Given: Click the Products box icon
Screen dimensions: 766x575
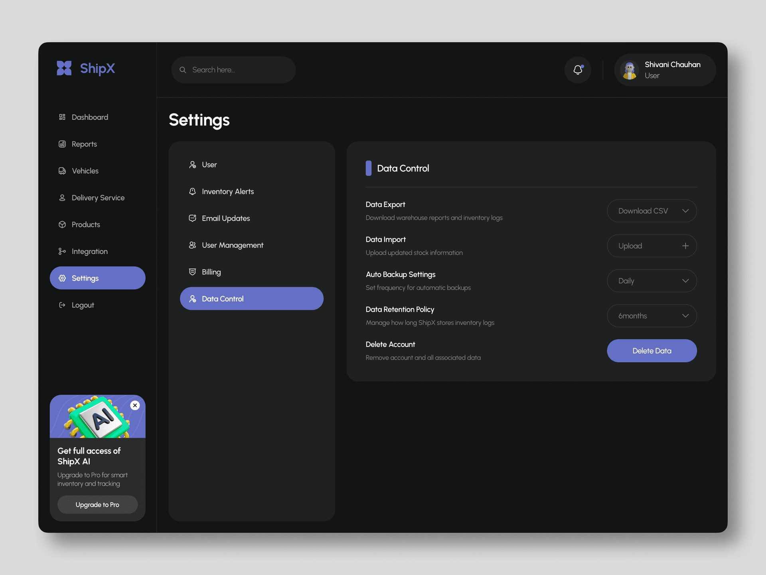Looking at the screenshot, I should click(62, 224).
